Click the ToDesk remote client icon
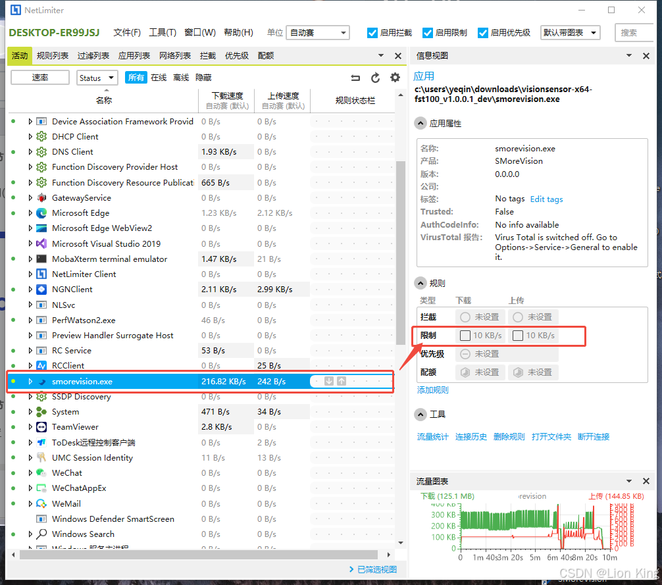The image size is (662, 585). click(41, 442)
